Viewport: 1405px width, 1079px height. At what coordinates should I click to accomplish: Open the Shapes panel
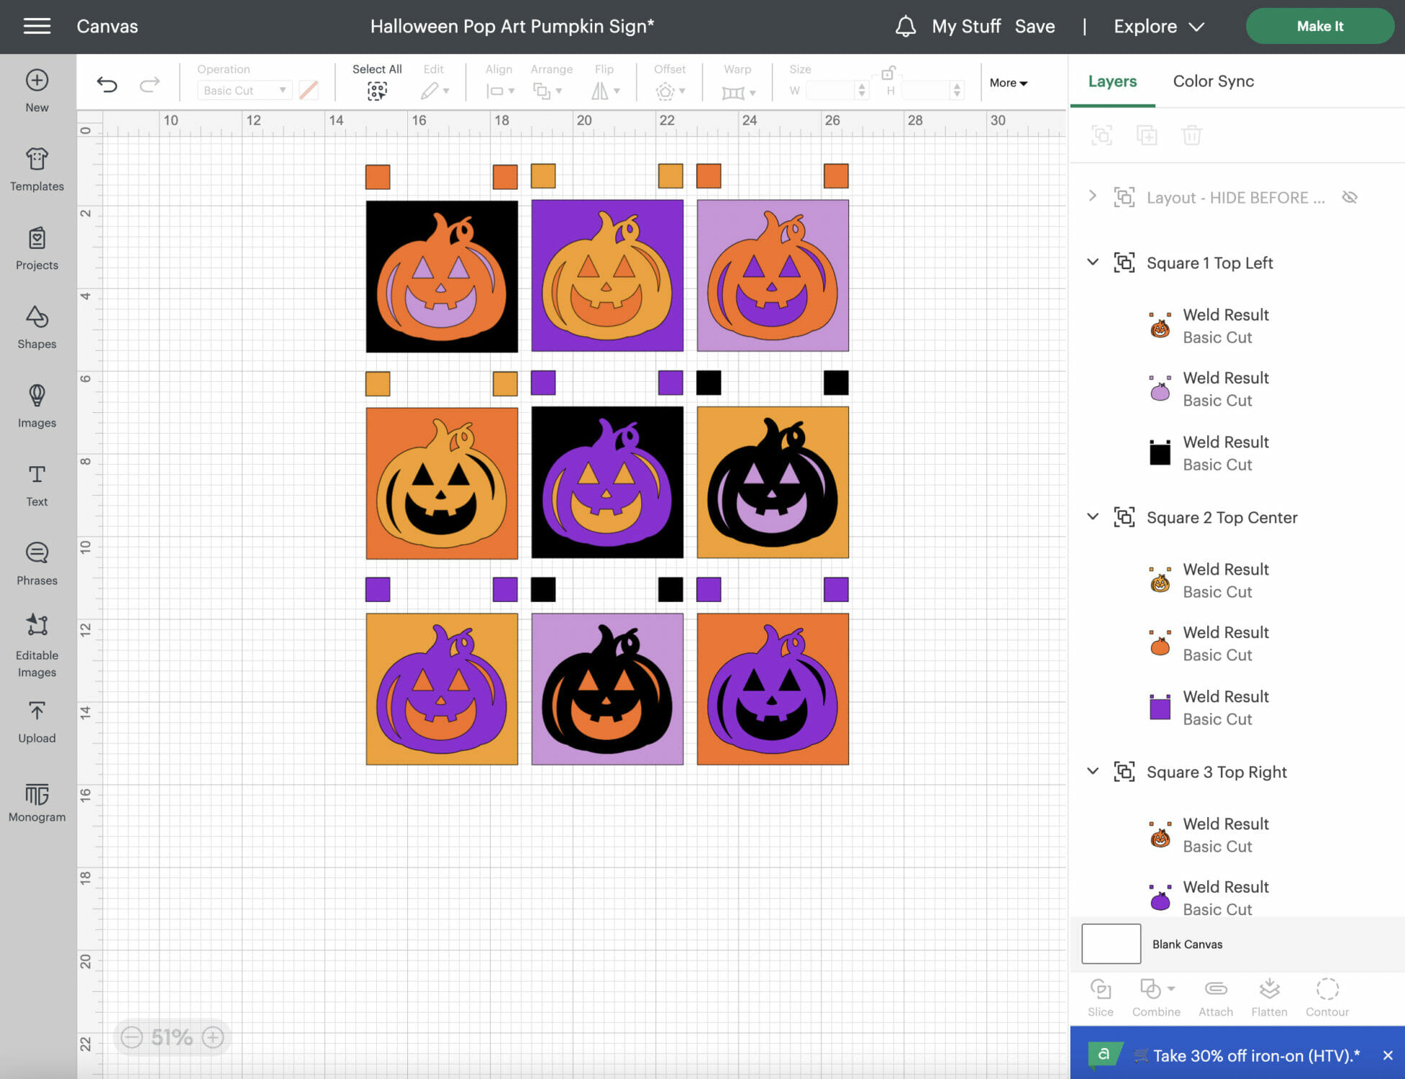(37, 328)
